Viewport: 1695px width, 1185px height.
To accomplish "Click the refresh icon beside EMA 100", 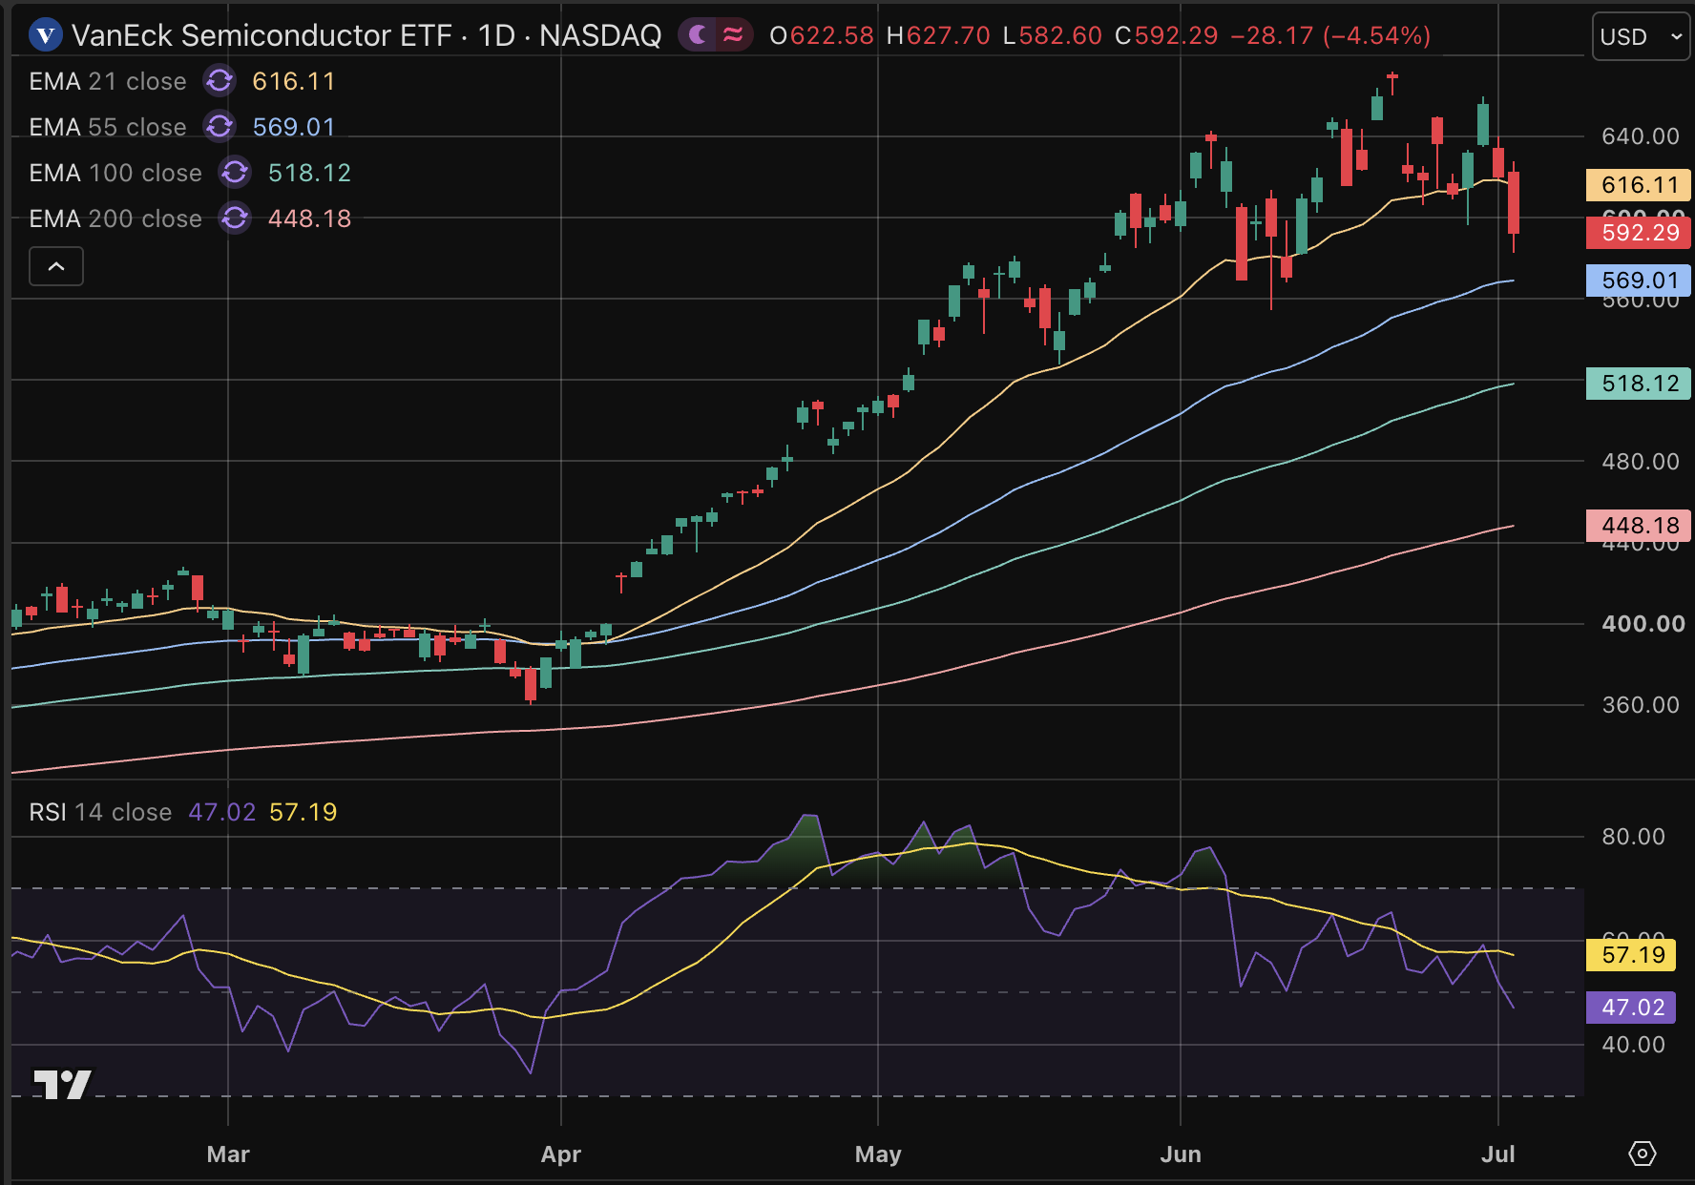I will (x=235, y=173).
